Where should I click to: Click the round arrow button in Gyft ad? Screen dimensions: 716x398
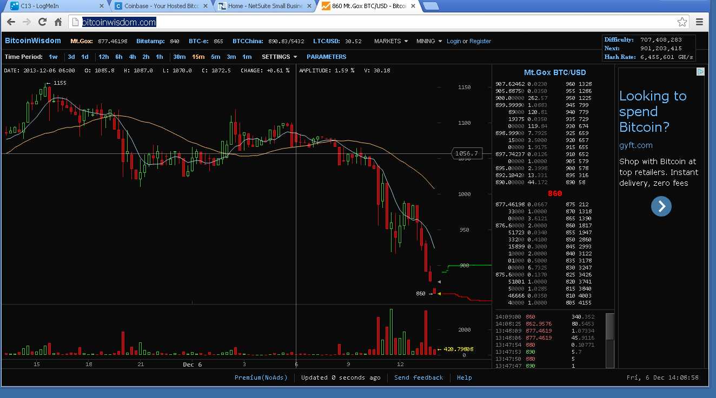[661, 206]
